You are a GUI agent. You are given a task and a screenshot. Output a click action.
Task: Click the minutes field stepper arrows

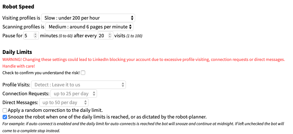36,35
